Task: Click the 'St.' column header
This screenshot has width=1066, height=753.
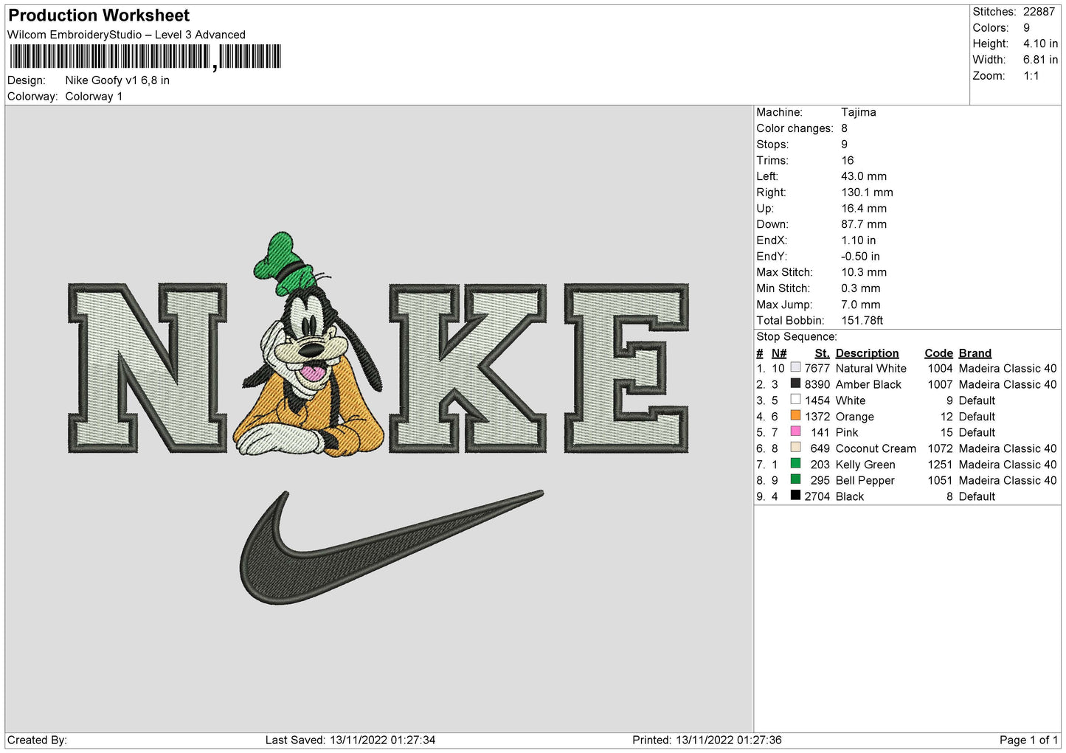Action: [x=823, y=353]
